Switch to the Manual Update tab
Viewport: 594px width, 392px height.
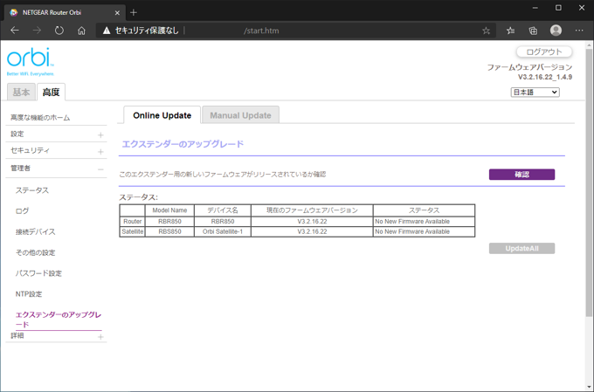pos(240,115)
